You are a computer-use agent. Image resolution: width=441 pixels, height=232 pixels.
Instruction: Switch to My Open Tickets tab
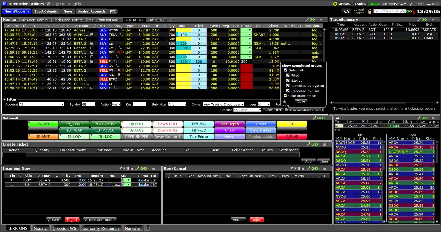[x=34, y=20]
